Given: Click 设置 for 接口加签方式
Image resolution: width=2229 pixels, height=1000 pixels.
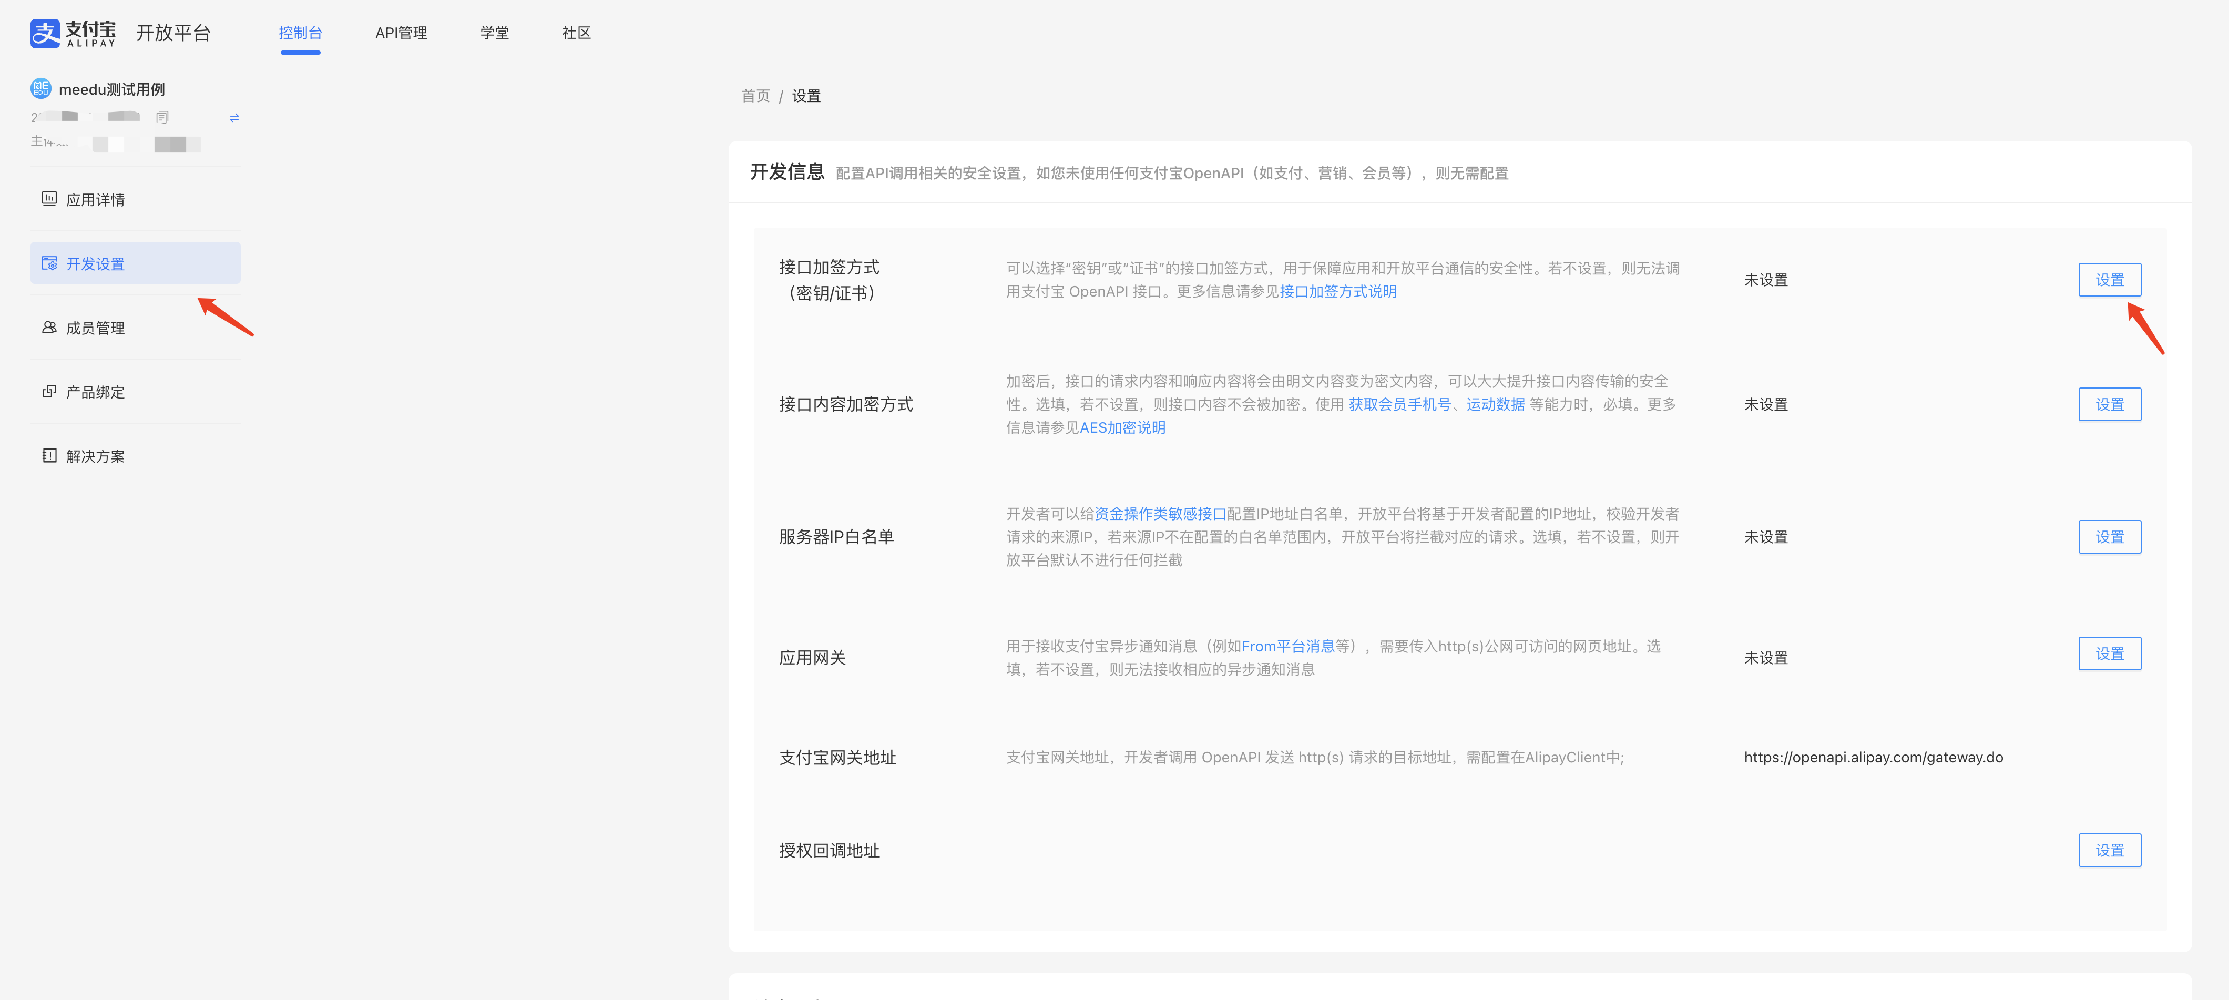Looking at the screenshot, I should click(x=2109, y=280).
